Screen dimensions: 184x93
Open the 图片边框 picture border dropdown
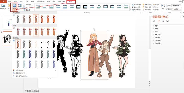(136, 5)
